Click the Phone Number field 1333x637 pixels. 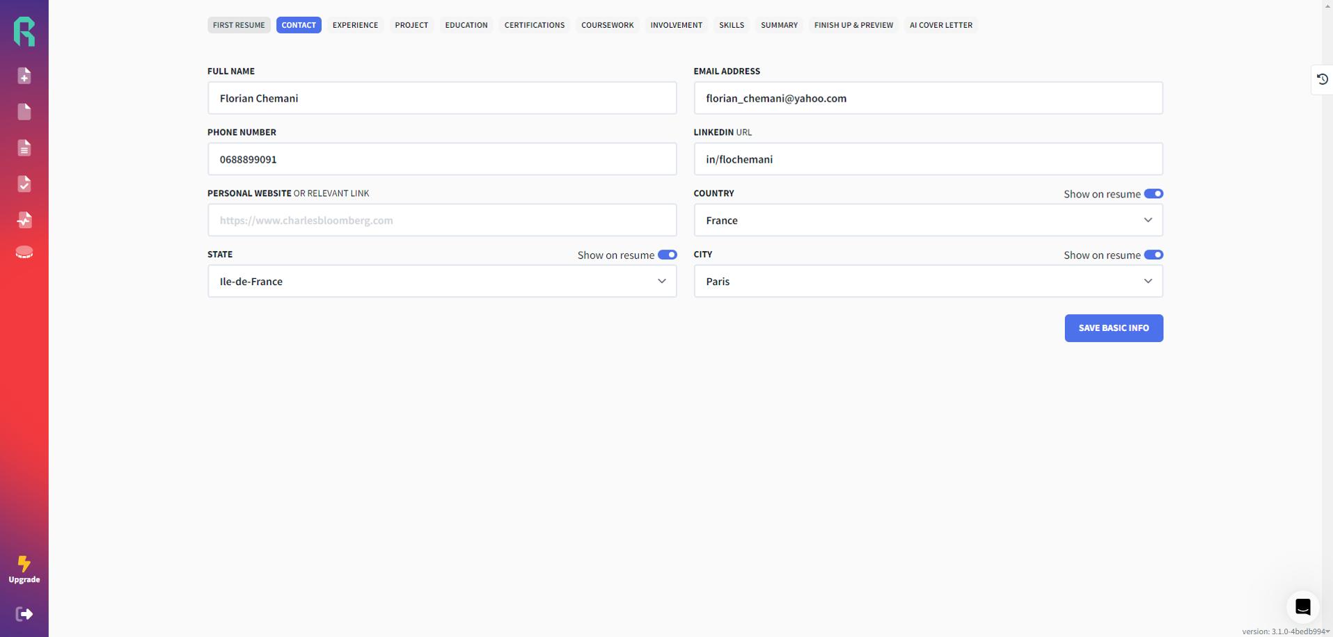[x=442, y=159]
